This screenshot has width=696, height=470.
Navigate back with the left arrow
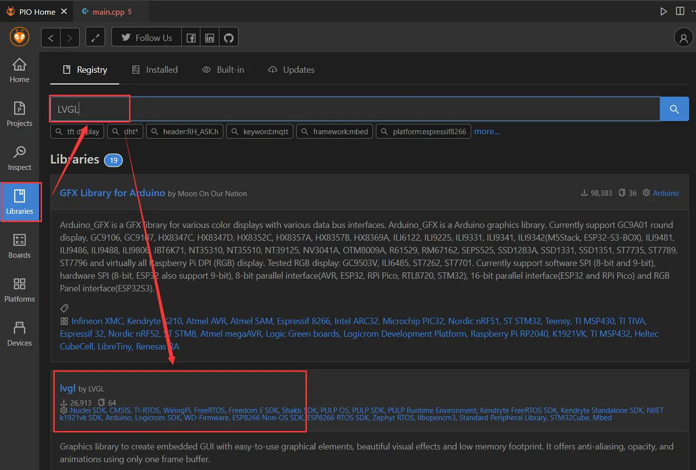51,38
